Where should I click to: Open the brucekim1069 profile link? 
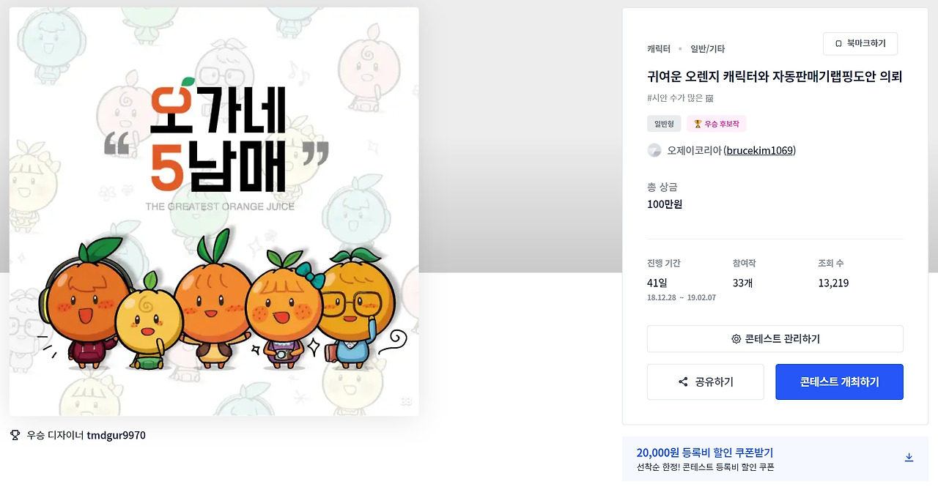click(760, 151)
